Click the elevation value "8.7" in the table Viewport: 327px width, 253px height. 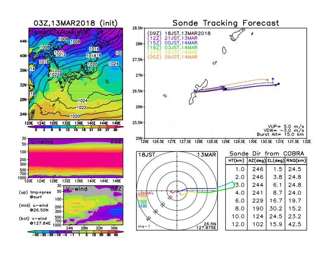point(277,193)
